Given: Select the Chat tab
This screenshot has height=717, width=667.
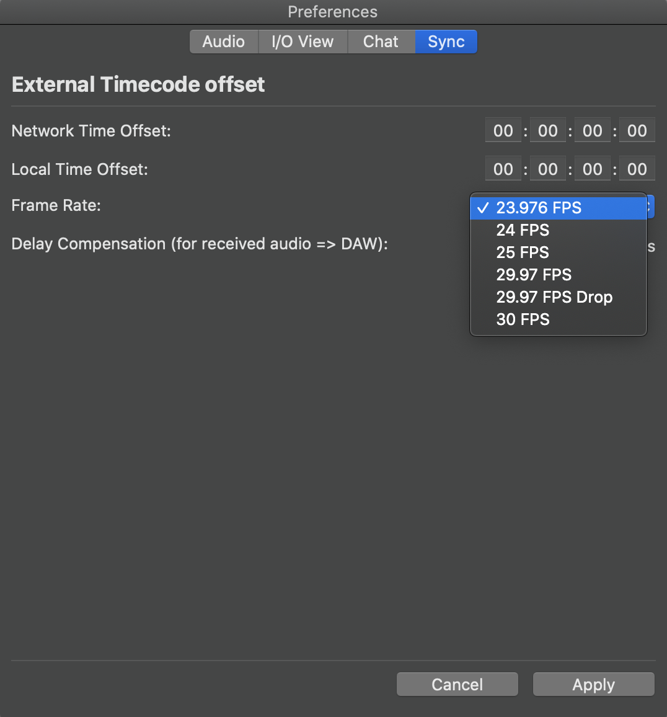Looking at the screenshot, I should pos(381,42).
